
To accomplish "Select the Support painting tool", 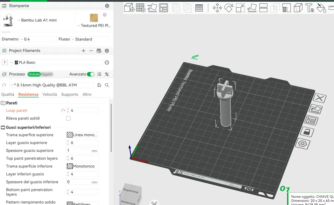I will click(287, 8).
